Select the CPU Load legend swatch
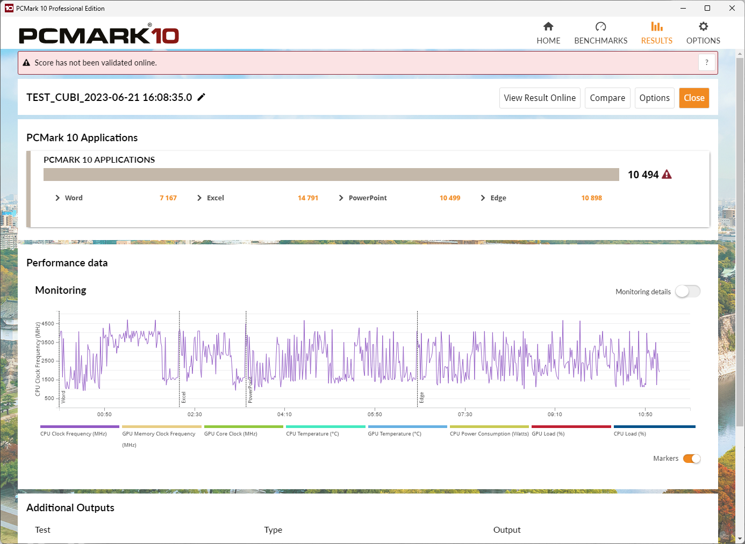Viewport: 745px width, 544px height. coord(655,427)
